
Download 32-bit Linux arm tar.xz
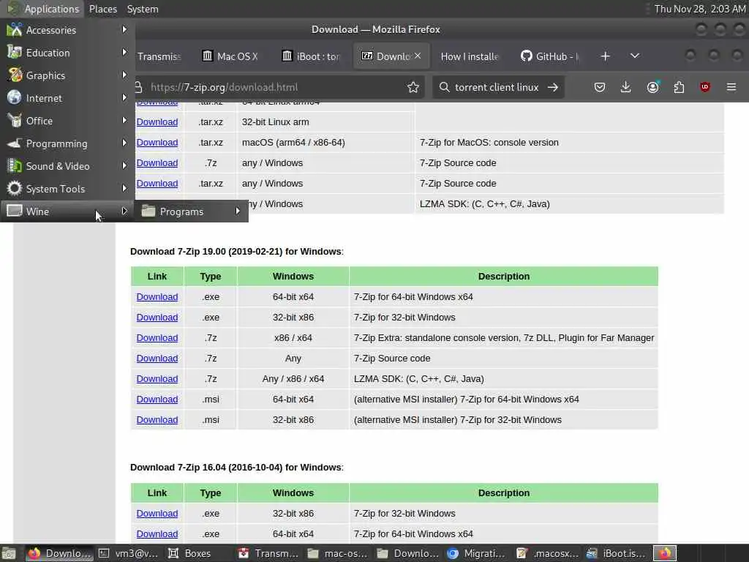coord(157,122)
